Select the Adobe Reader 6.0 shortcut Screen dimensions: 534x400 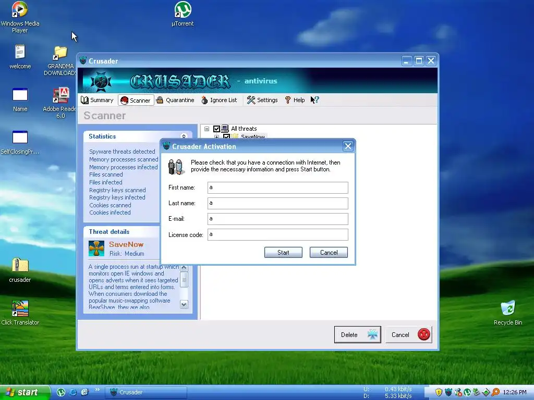(x=60, y=103)
